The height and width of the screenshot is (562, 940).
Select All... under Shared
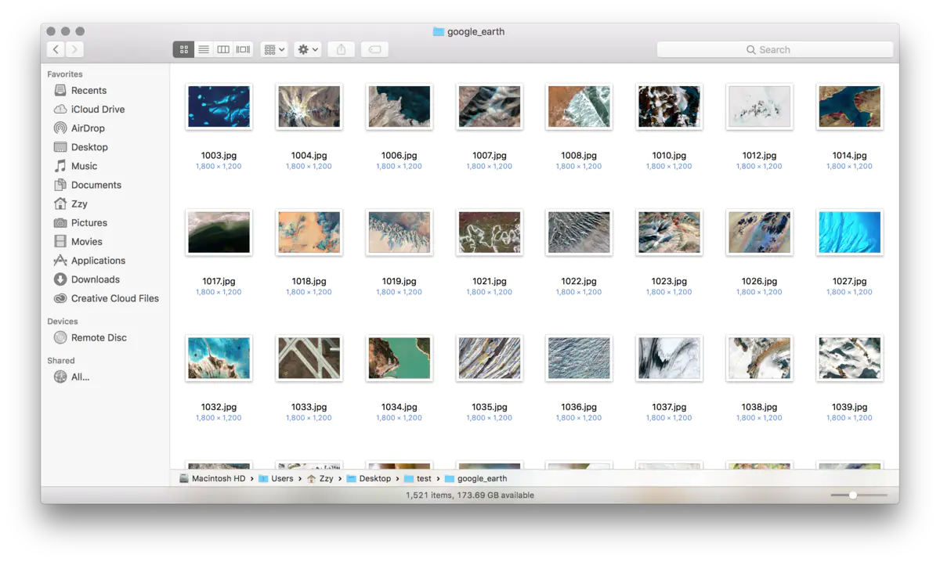[80, 377]
